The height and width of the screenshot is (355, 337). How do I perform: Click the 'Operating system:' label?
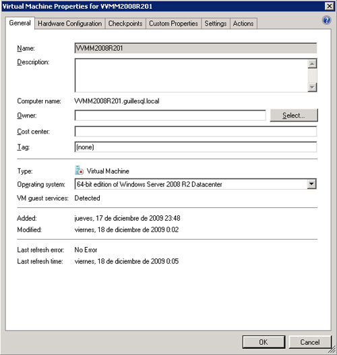pos(41,184)
